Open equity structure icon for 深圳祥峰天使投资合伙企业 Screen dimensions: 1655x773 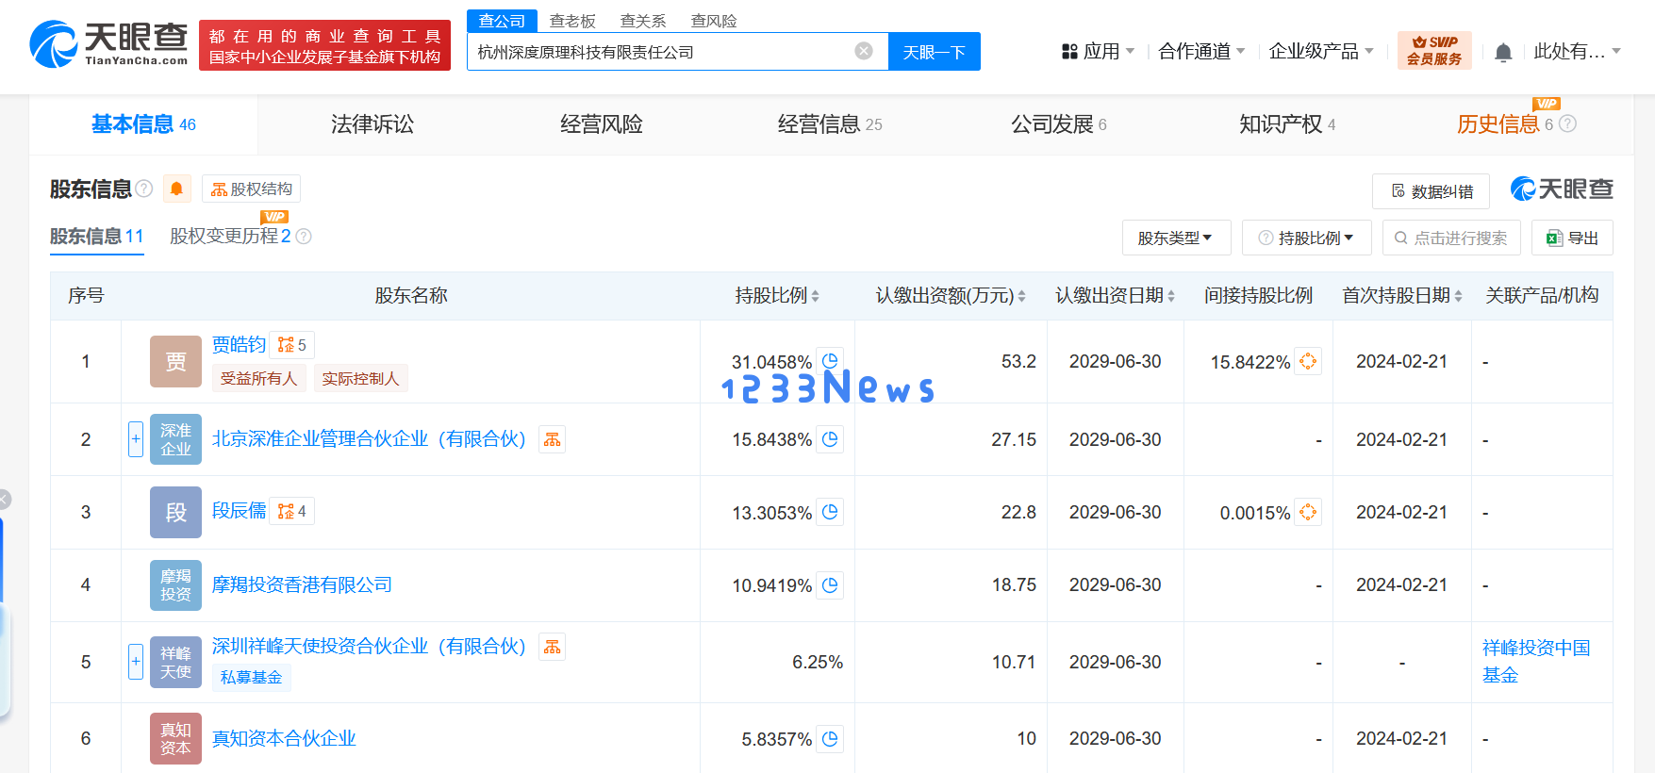click(553, 647)
